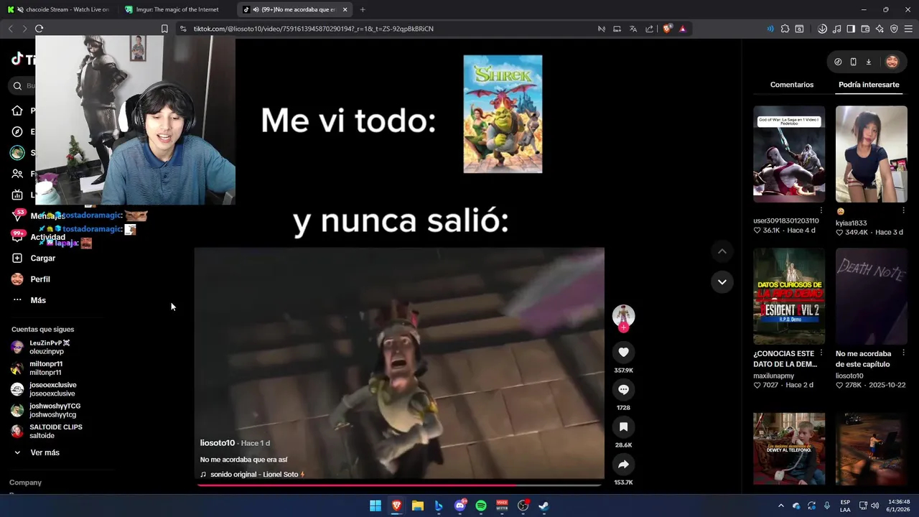
Task: Open joseoexclusive followed account
Action: tap(44, 389)
